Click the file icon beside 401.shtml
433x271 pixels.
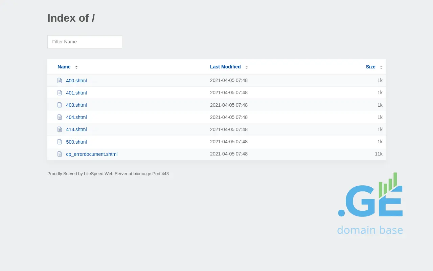coord(60,93)
